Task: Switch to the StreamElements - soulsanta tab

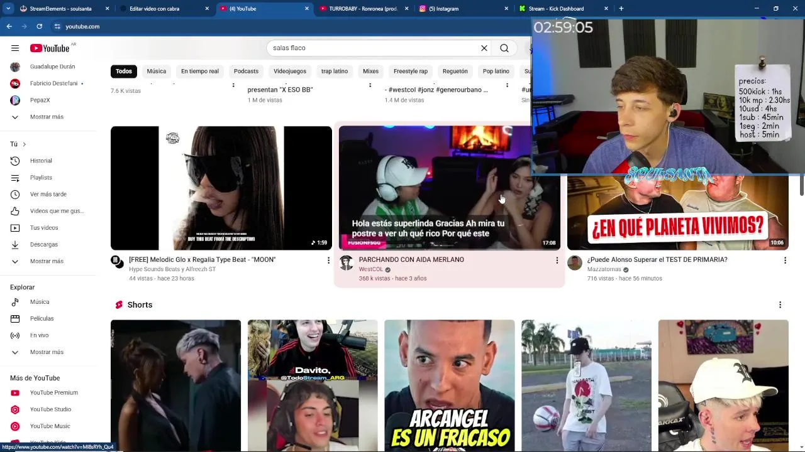Action: point(60,9)
